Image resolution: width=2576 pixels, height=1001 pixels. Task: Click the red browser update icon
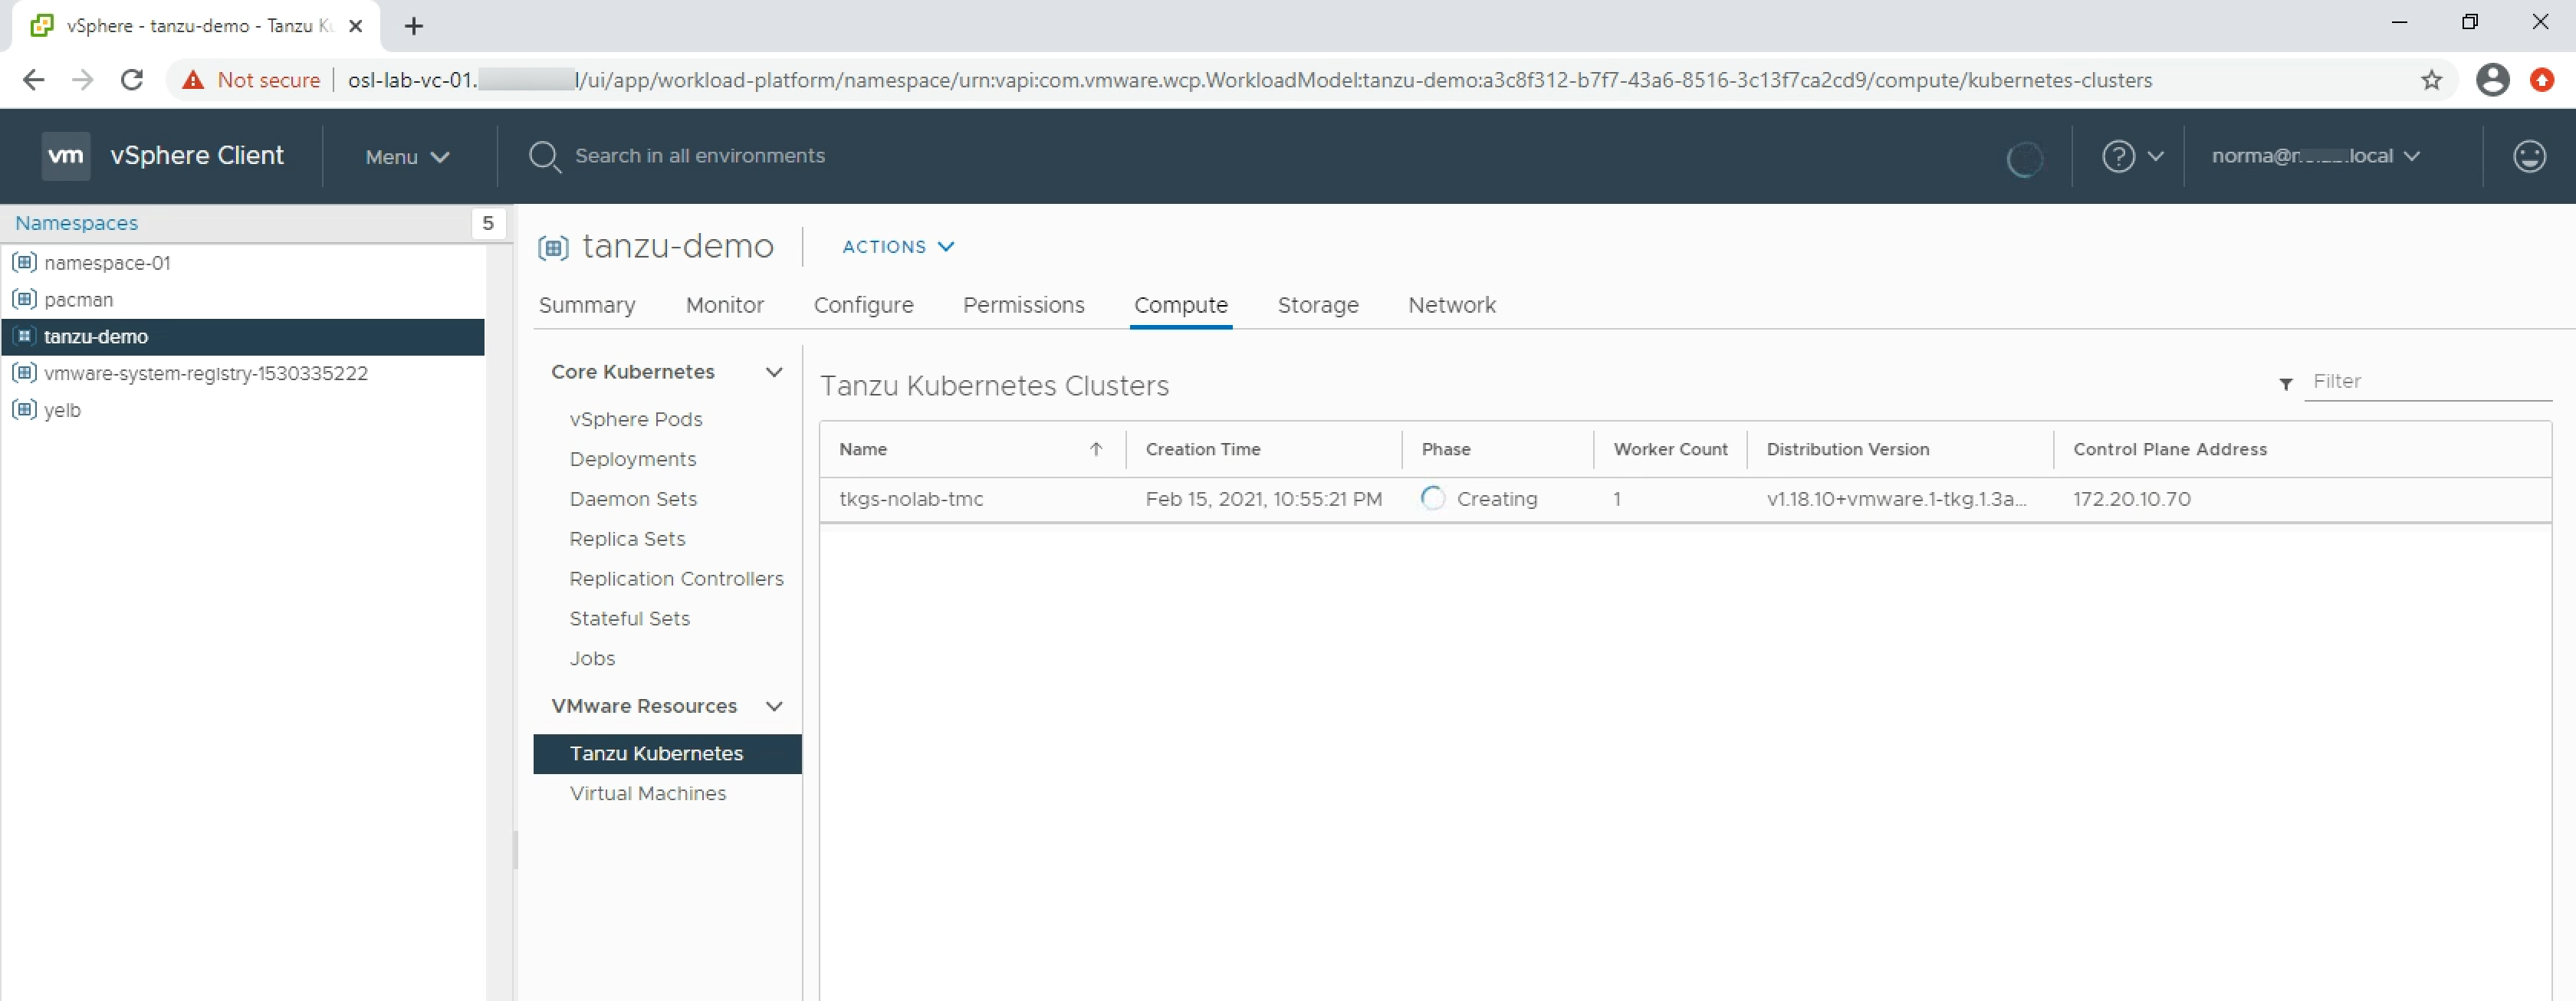[x=2542, y=80]
